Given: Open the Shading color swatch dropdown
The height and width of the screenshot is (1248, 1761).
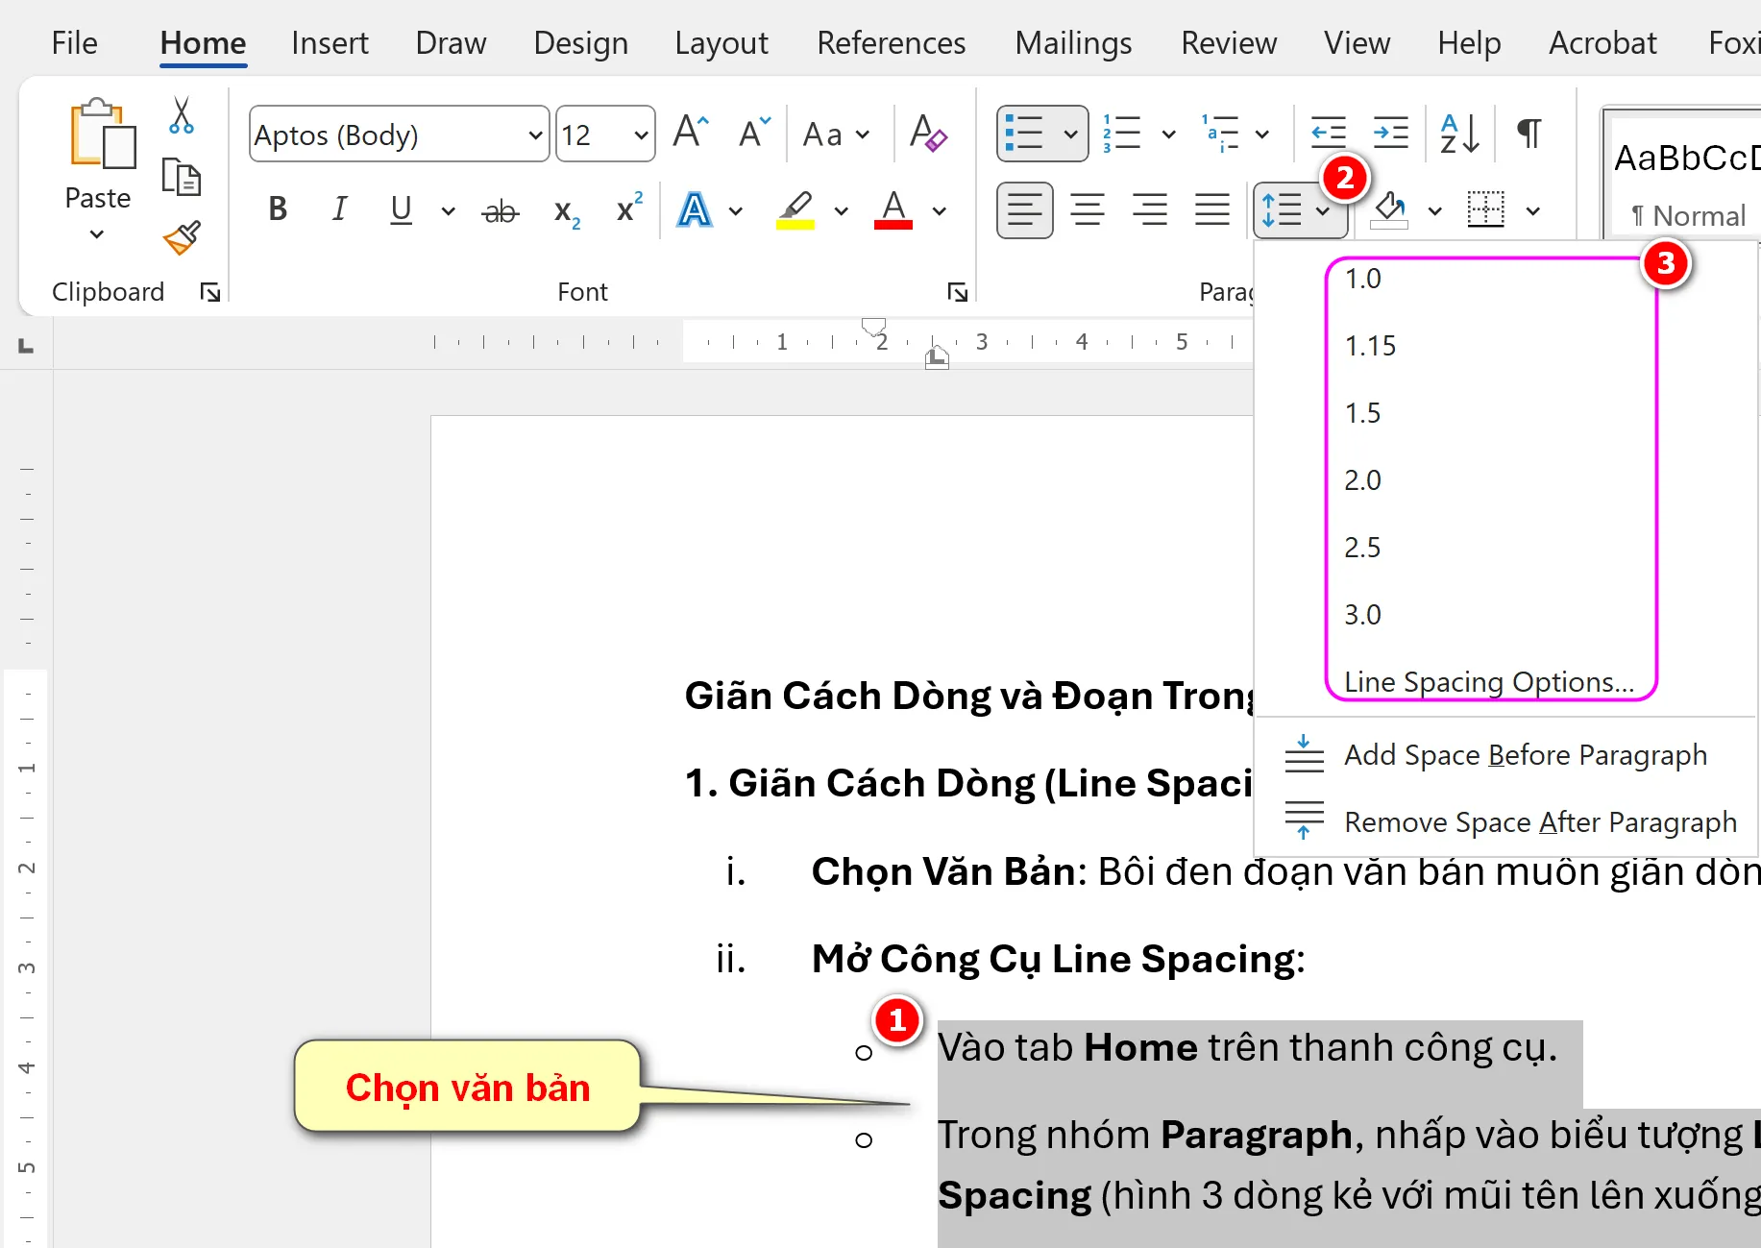Looking at the screenshot, I should (1434, 210).
